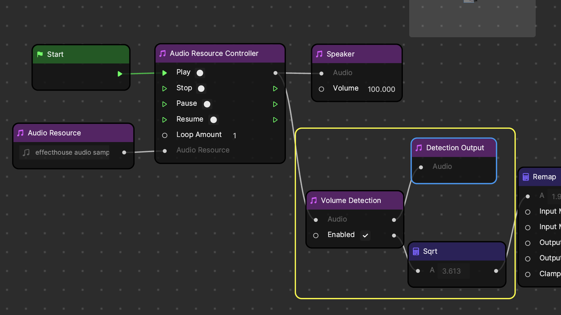Click the minimap preview panel
The width and height of the screenshot is (561, 315).
[x=472, y=18]
